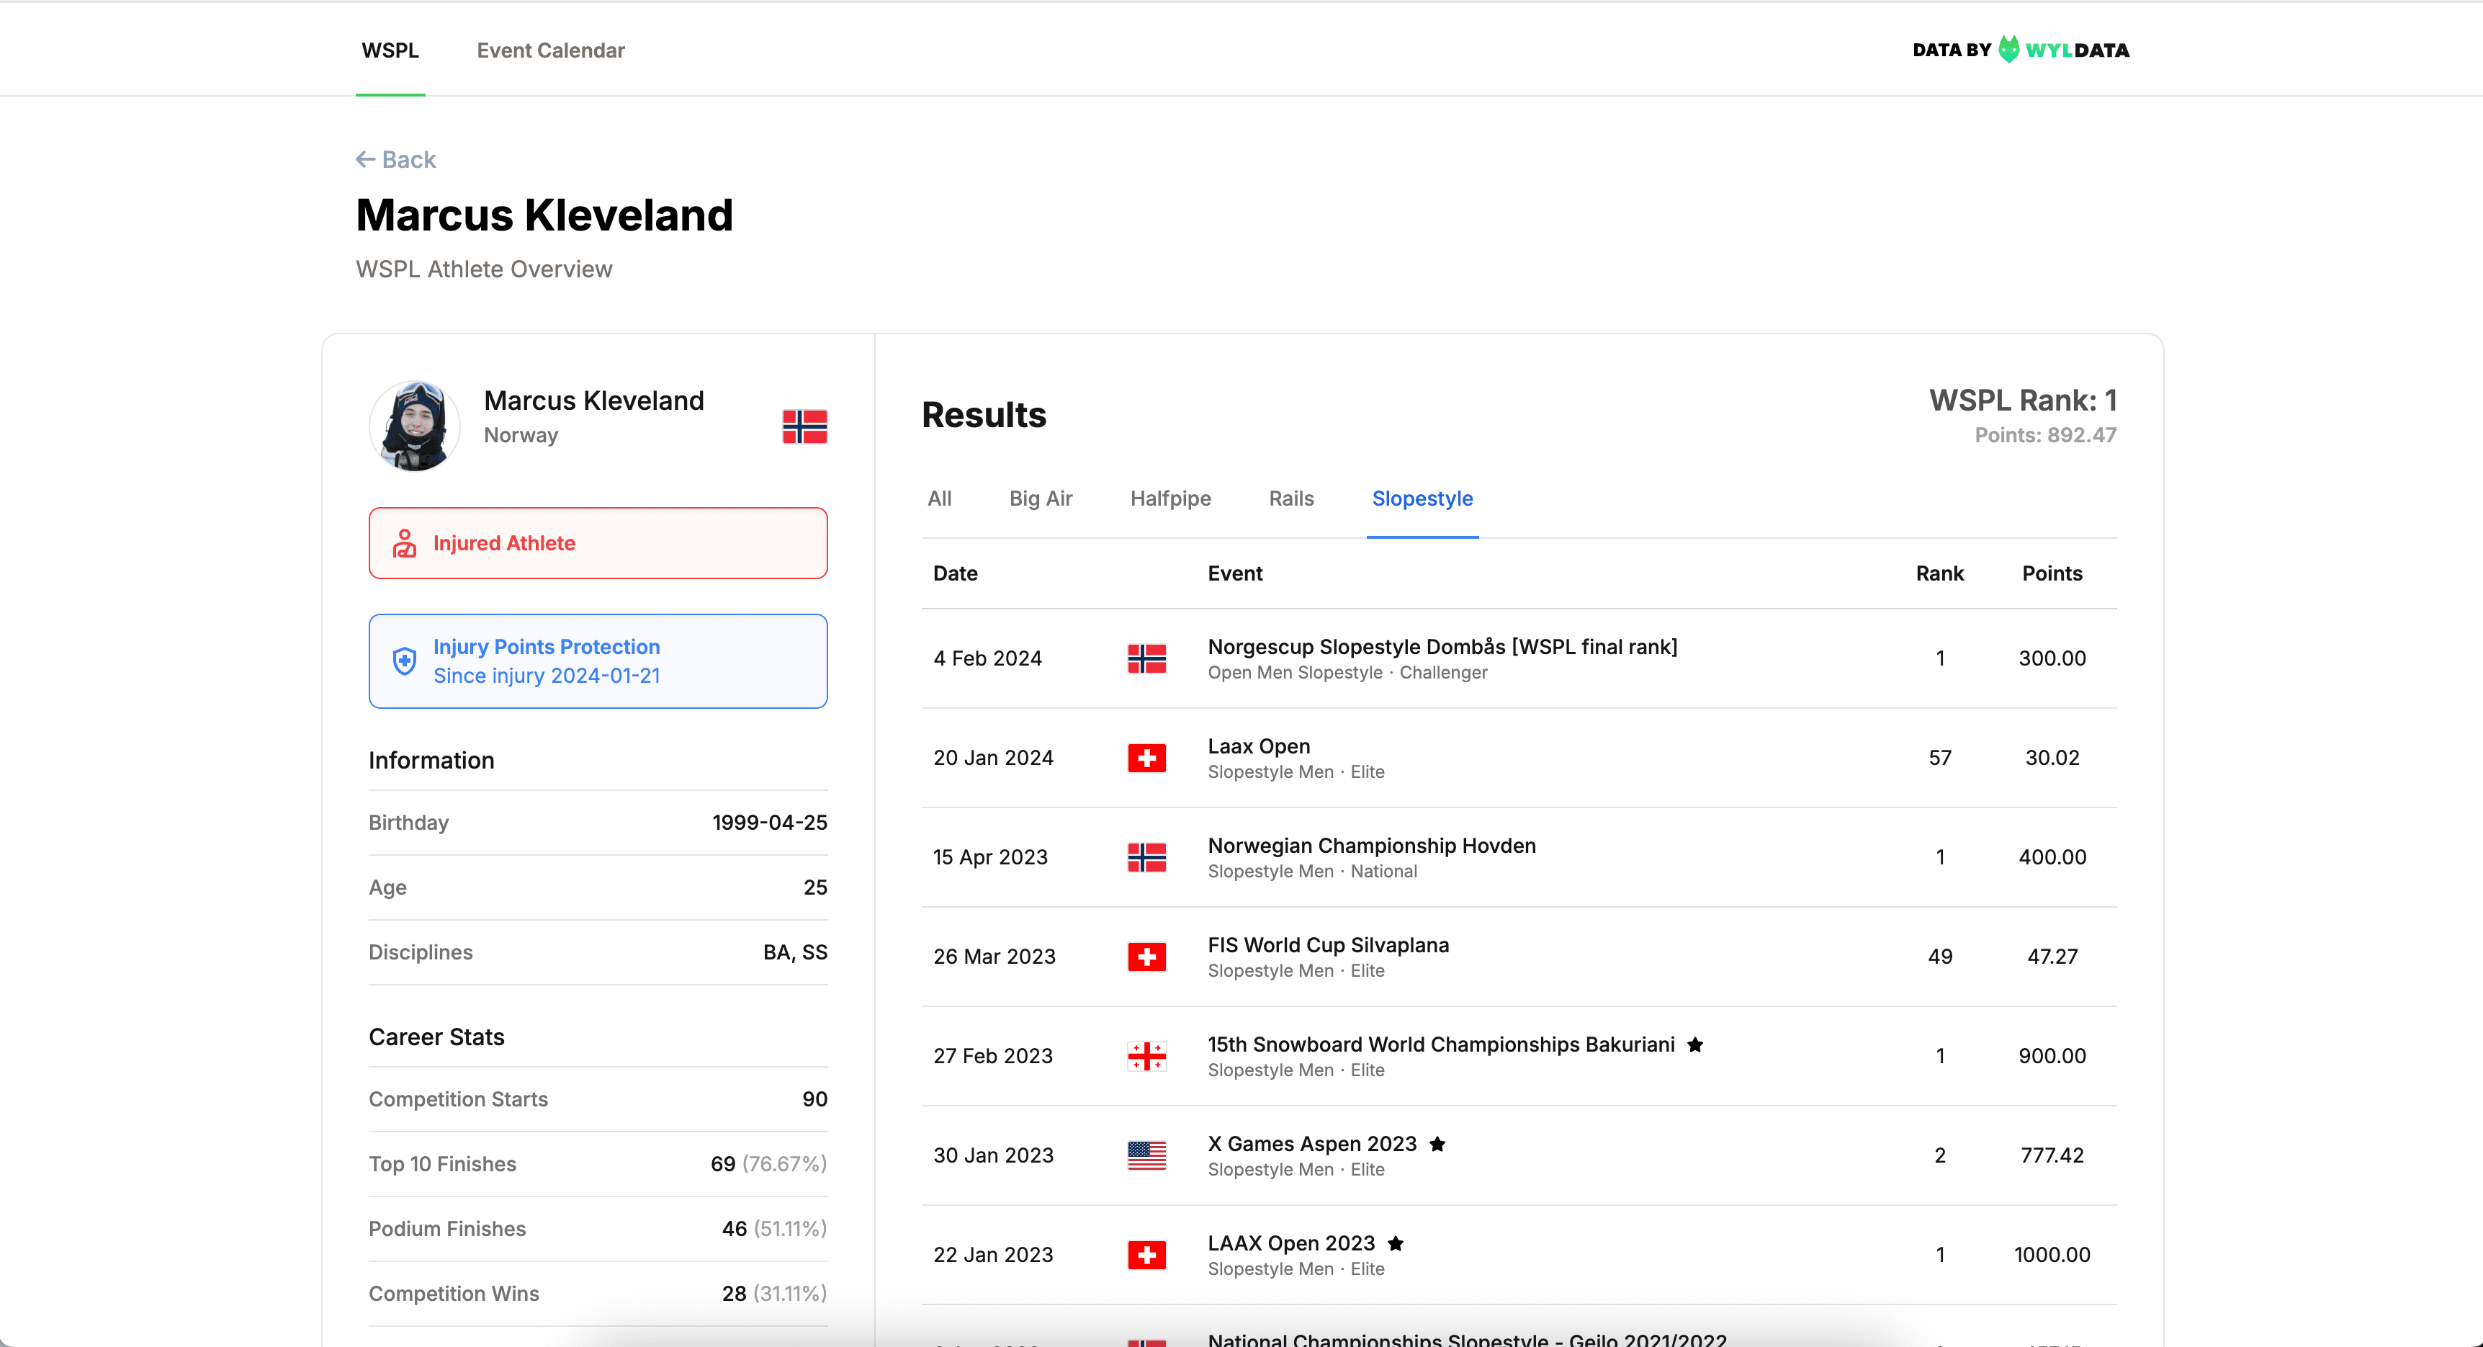Click Georgia flag in Bakuriani row

pyautogui.click(x=1146, y=1056)
